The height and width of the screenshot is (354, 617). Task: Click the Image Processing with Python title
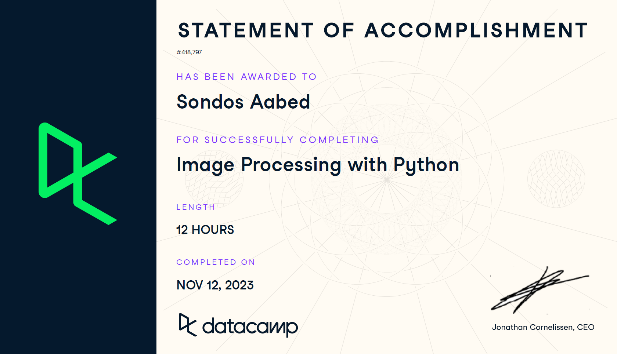(318, 165)
